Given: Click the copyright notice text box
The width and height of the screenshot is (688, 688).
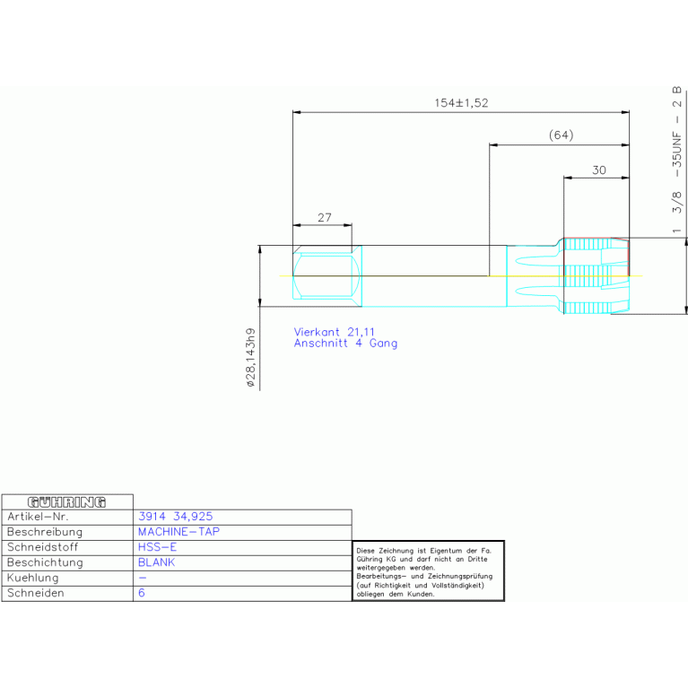Looking at the screenshot, I should coord(428,571).
